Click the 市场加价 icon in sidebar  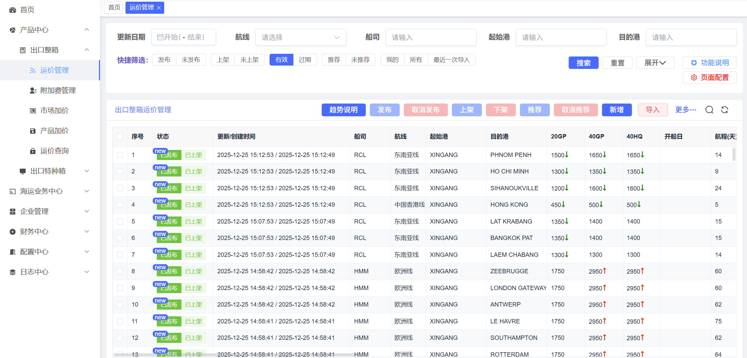(x=33, y=111)
